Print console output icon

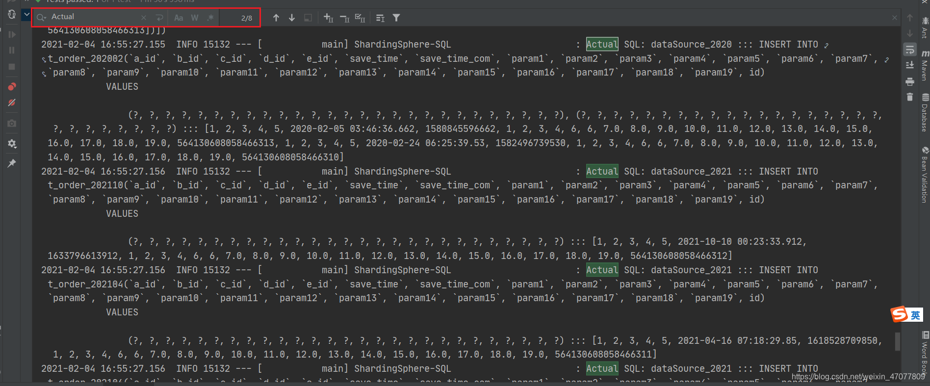[x=910, y=81]
